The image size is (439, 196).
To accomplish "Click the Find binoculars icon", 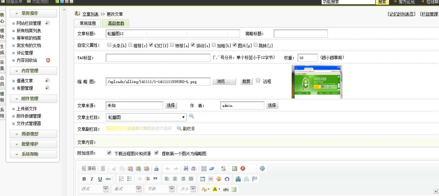I will tap(186, 169).
